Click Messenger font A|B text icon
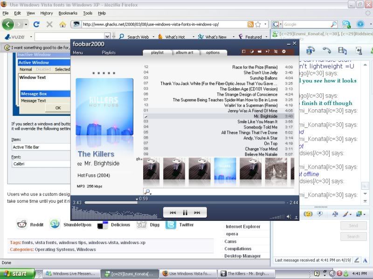The width and height of the screenshot is (373, 279). (335, 214)
